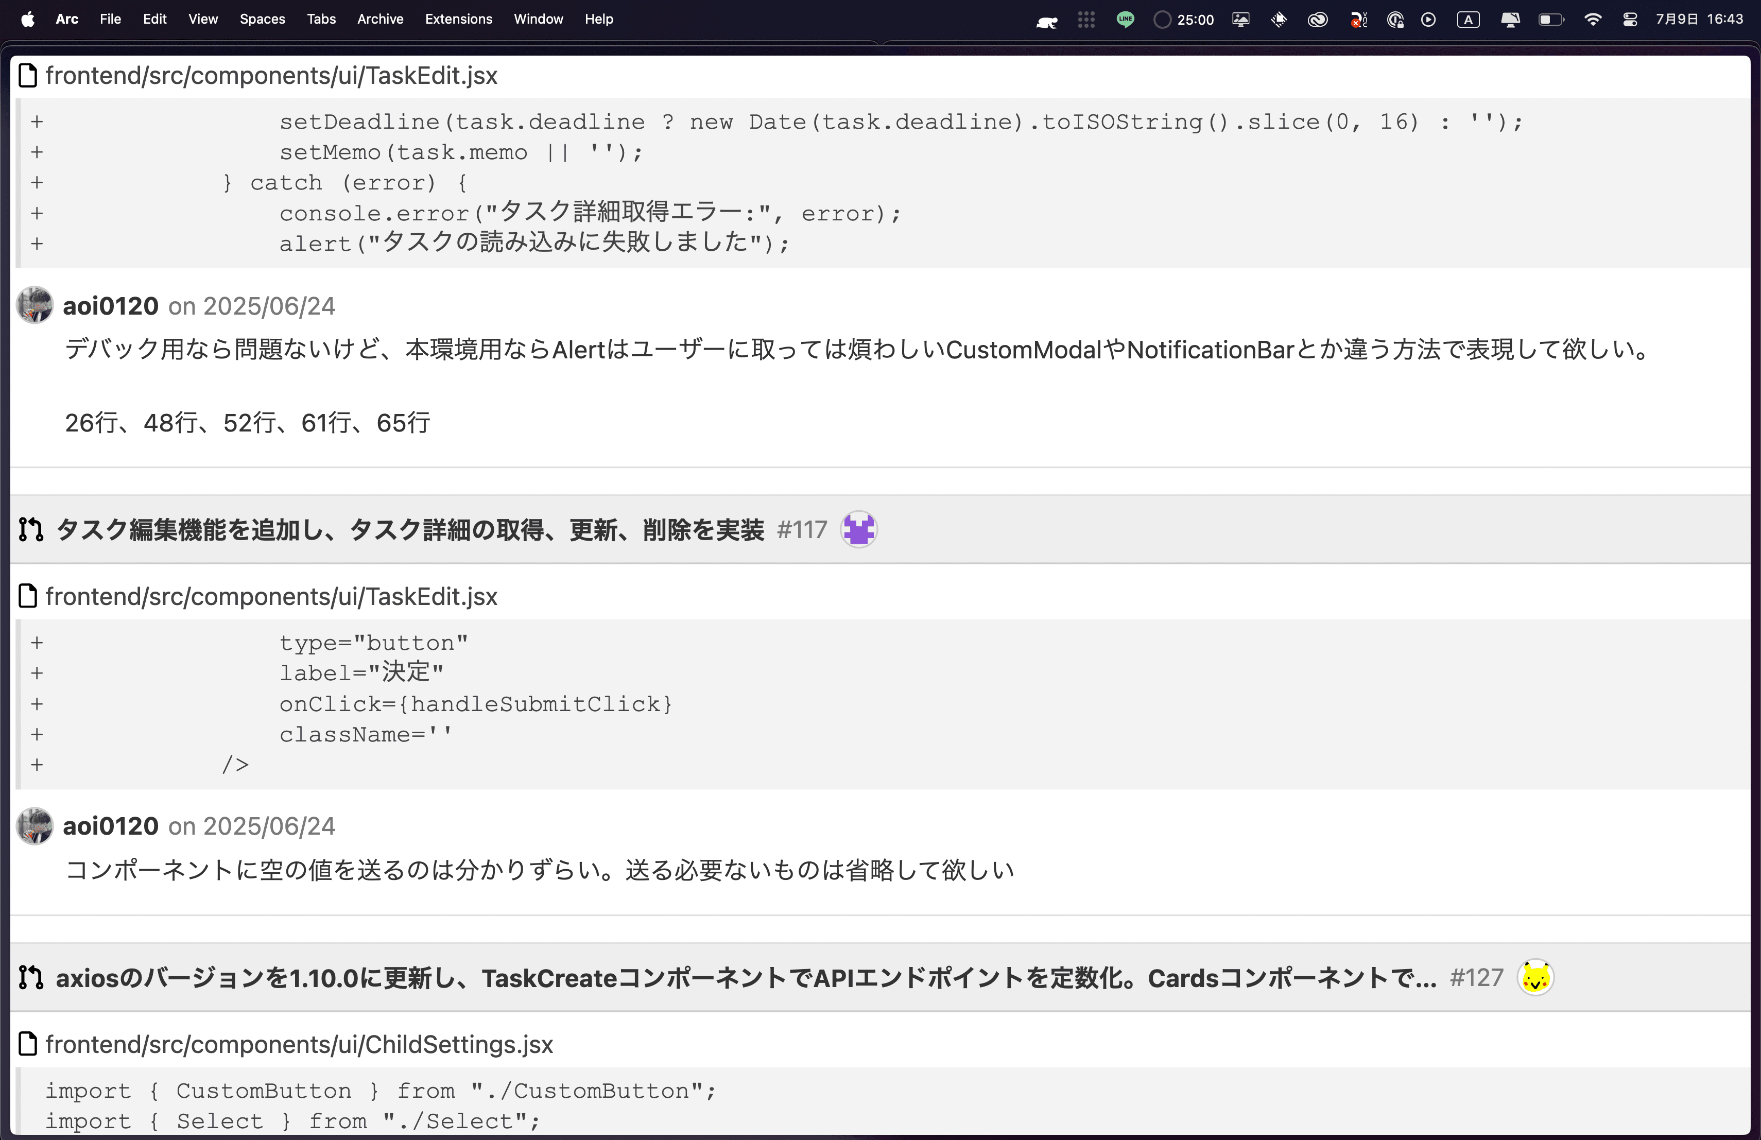Click the code line label="決定"

coord(361,672)
